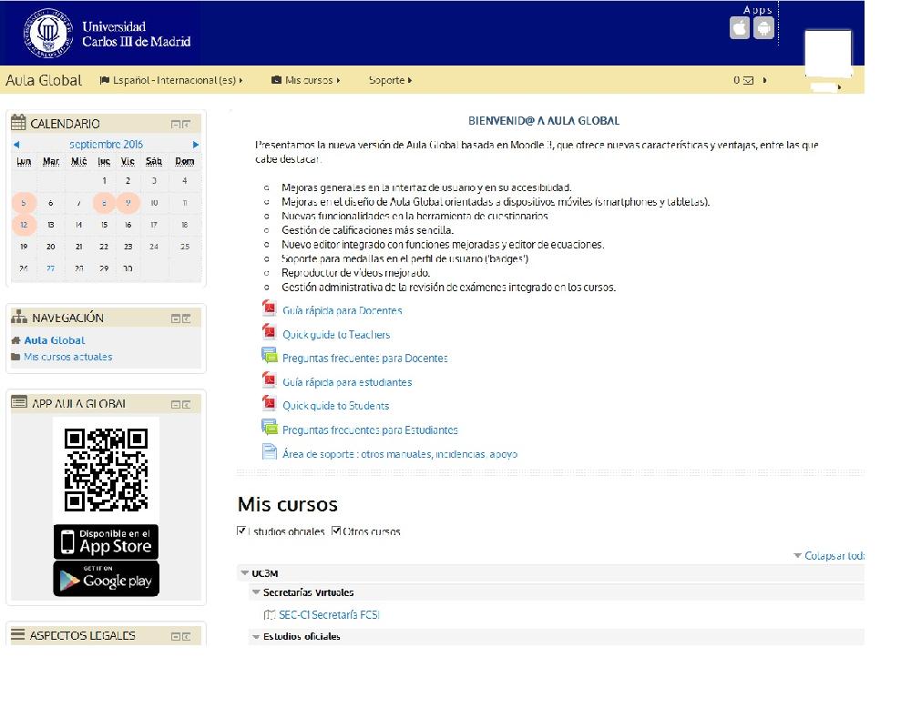Image resolution: width=911 pixels, height=728 pixels.
Task: Open Mis cursos actuales in navigation
Action: click(x=68, y=357)
